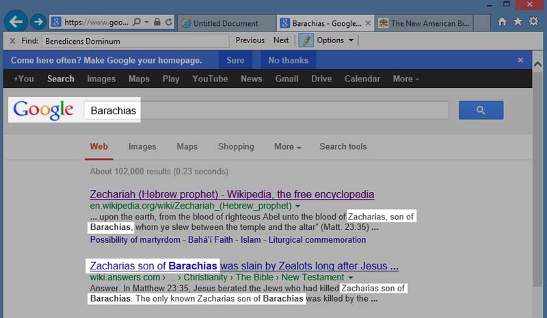Close the Find bar with the X

[12, 41]
